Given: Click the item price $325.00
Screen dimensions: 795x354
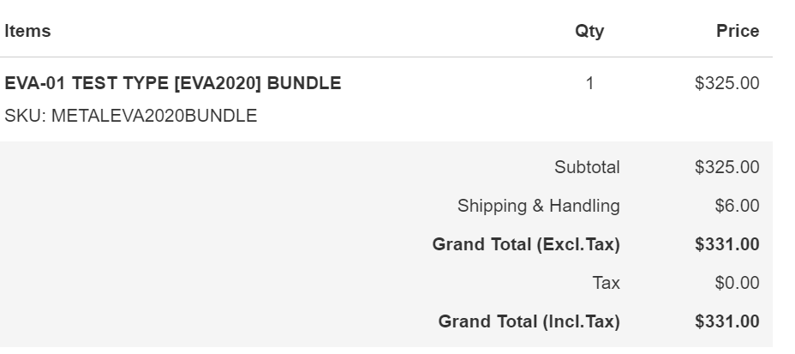Looking at the screenshot, I should pyautogui.click(x=727, y=83).
